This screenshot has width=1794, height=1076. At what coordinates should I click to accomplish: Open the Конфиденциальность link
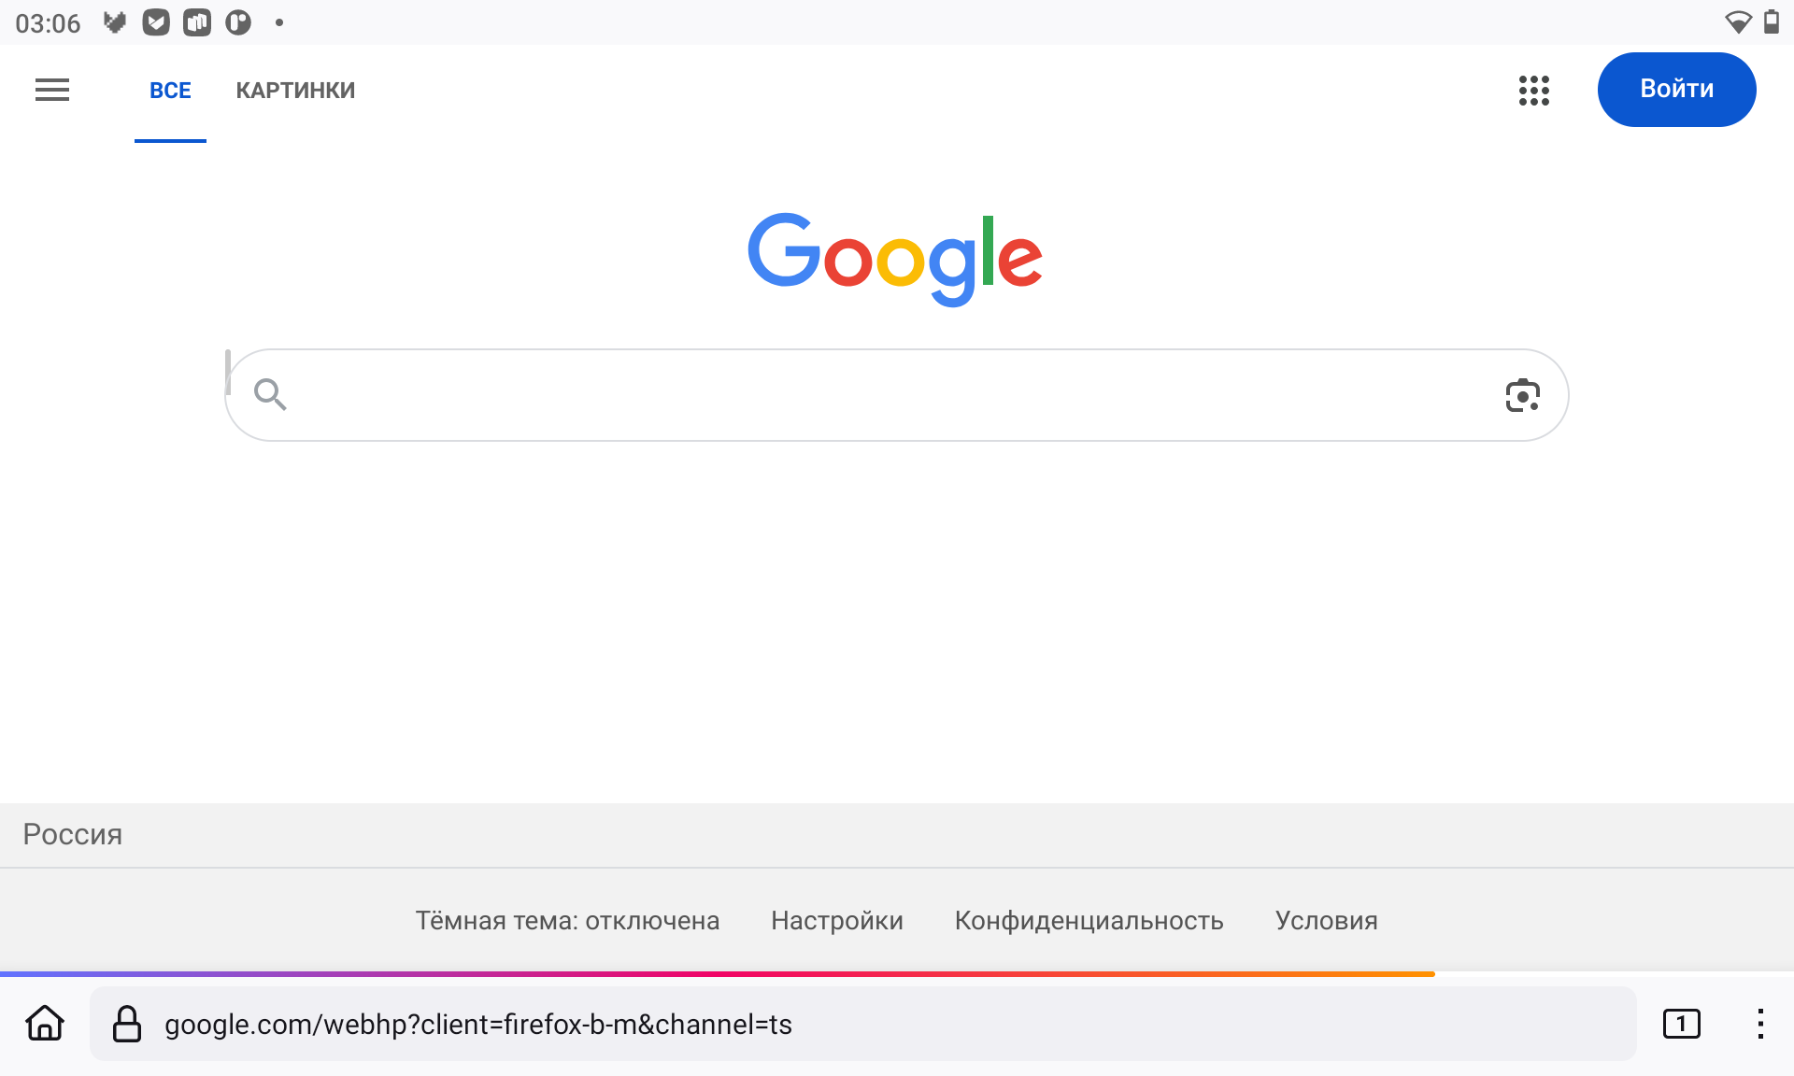point(1089,921)
